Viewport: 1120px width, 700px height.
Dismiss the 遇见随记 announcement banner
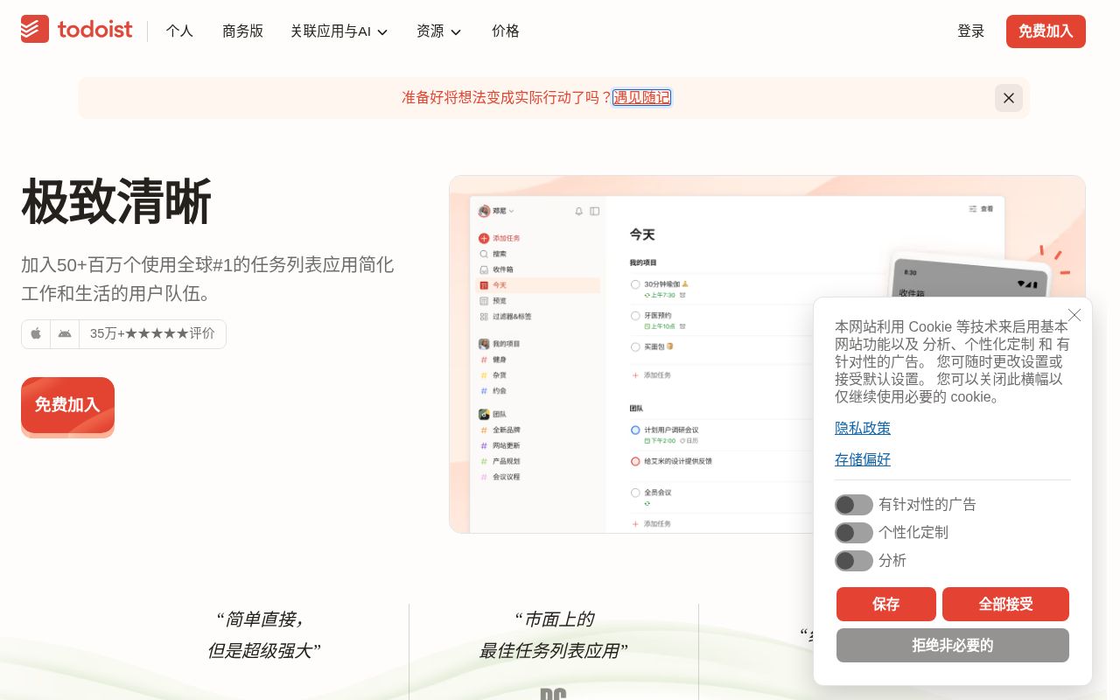[x=1009, y=98]
